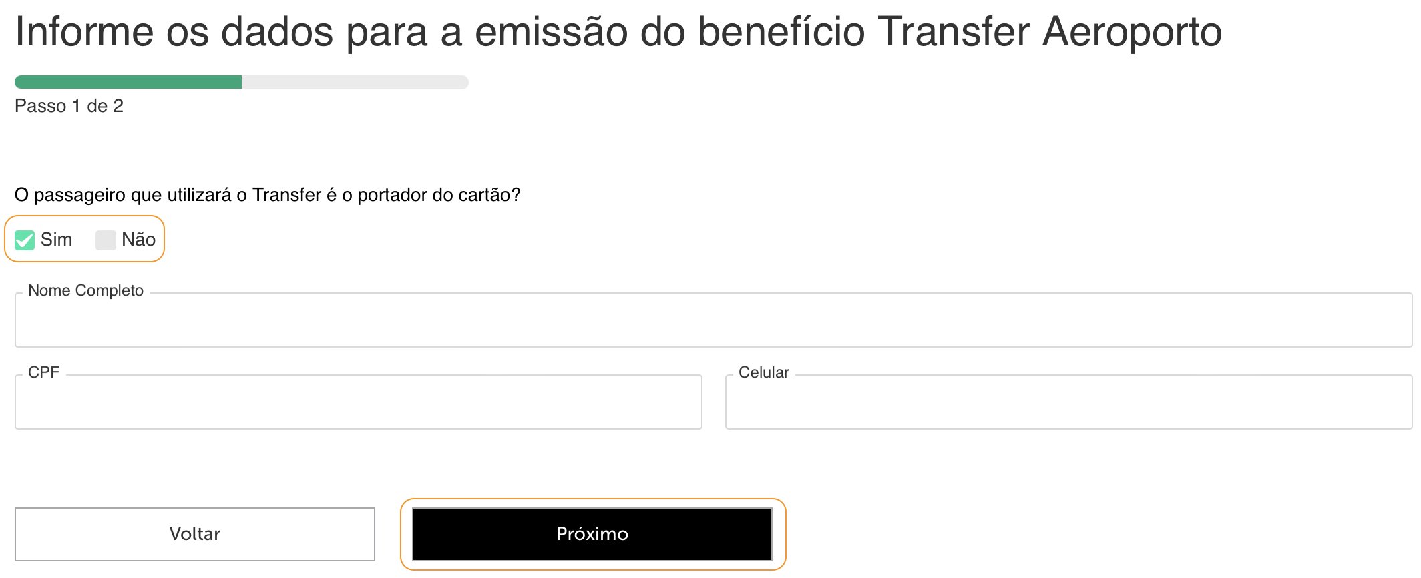Click the cardholder passenger question text
1421x578 pixels.
tap(267, 195)
